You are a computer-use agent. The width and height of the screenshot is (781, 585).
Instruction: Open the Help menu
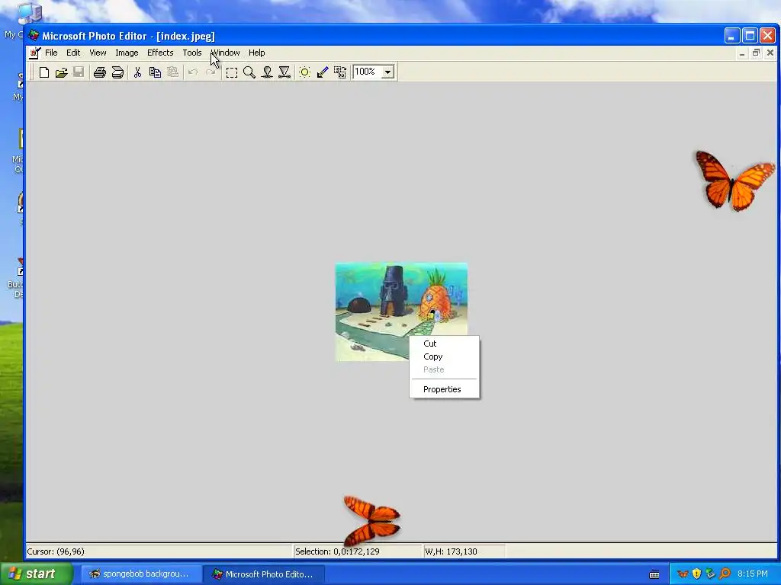[256, 53]
